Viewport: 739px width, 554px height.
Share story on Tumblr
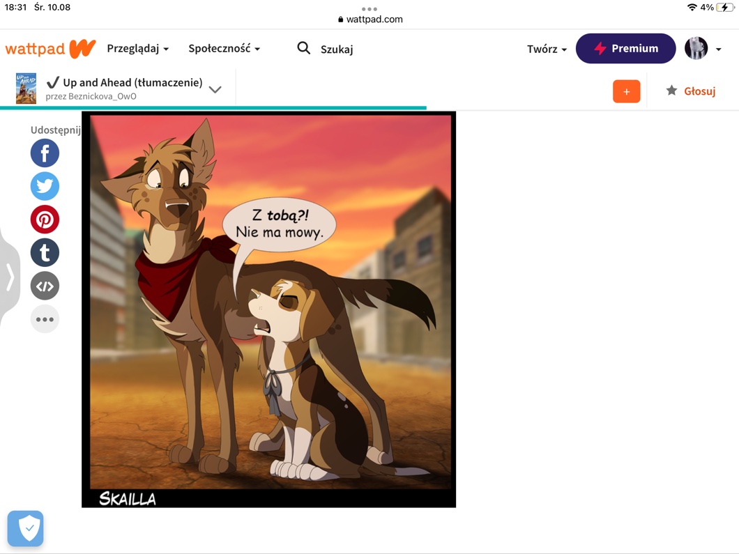45,253
